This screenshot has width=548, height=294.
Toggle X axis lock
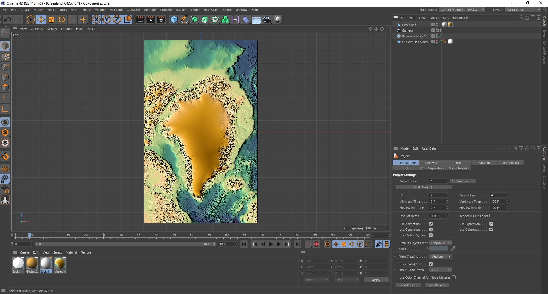[x=96, y=19]
